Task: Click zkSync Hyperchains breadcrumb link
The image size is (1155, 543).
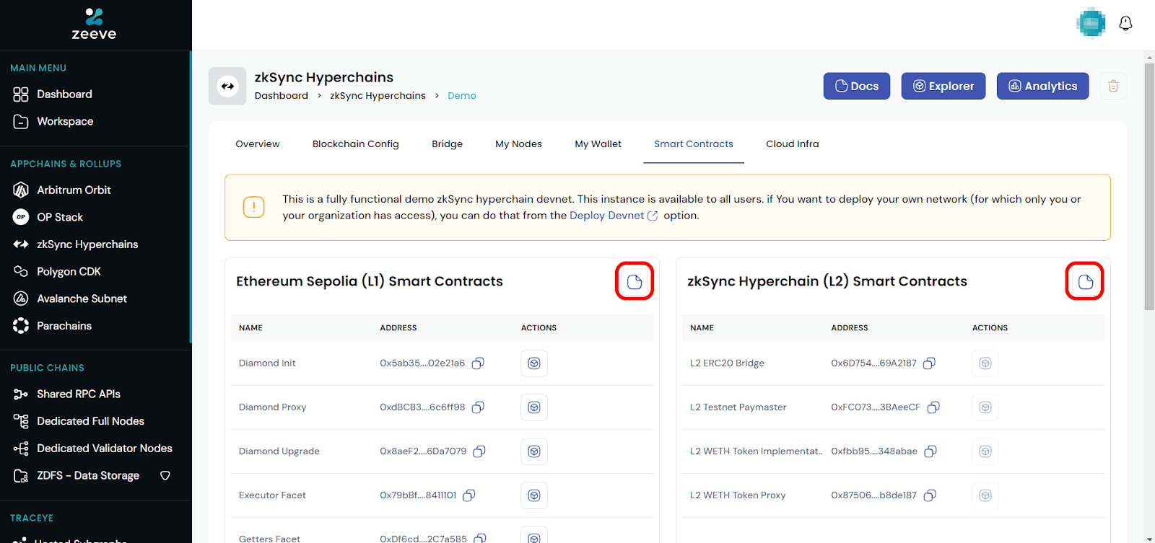Action: pos(378,96)
